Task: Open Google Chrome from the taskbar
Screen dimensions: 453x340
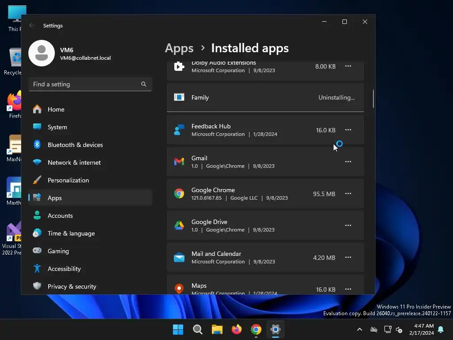Action: (x=256, y=329)
